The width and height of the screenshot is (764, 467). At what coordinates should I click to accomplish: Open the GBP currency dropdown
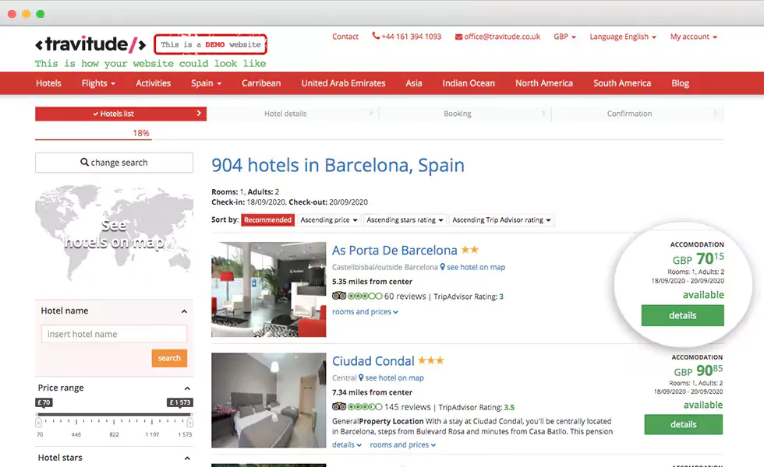(564, 37)
